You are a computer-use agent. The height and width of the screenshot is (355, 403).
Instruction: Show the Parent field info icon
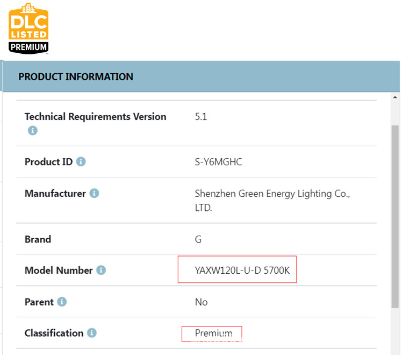coord(62,302)
